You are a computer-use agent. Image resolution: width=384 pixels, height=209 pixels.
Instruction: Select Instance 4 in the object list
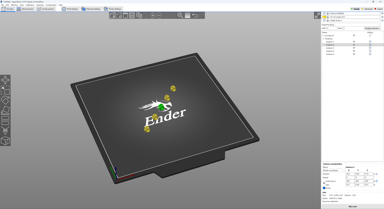[x=330, y=51]
